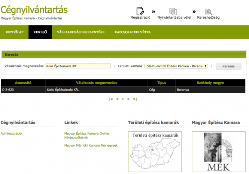249x174 pixels.
Task: Jump to last results page
Action: (x=135, y=99)
